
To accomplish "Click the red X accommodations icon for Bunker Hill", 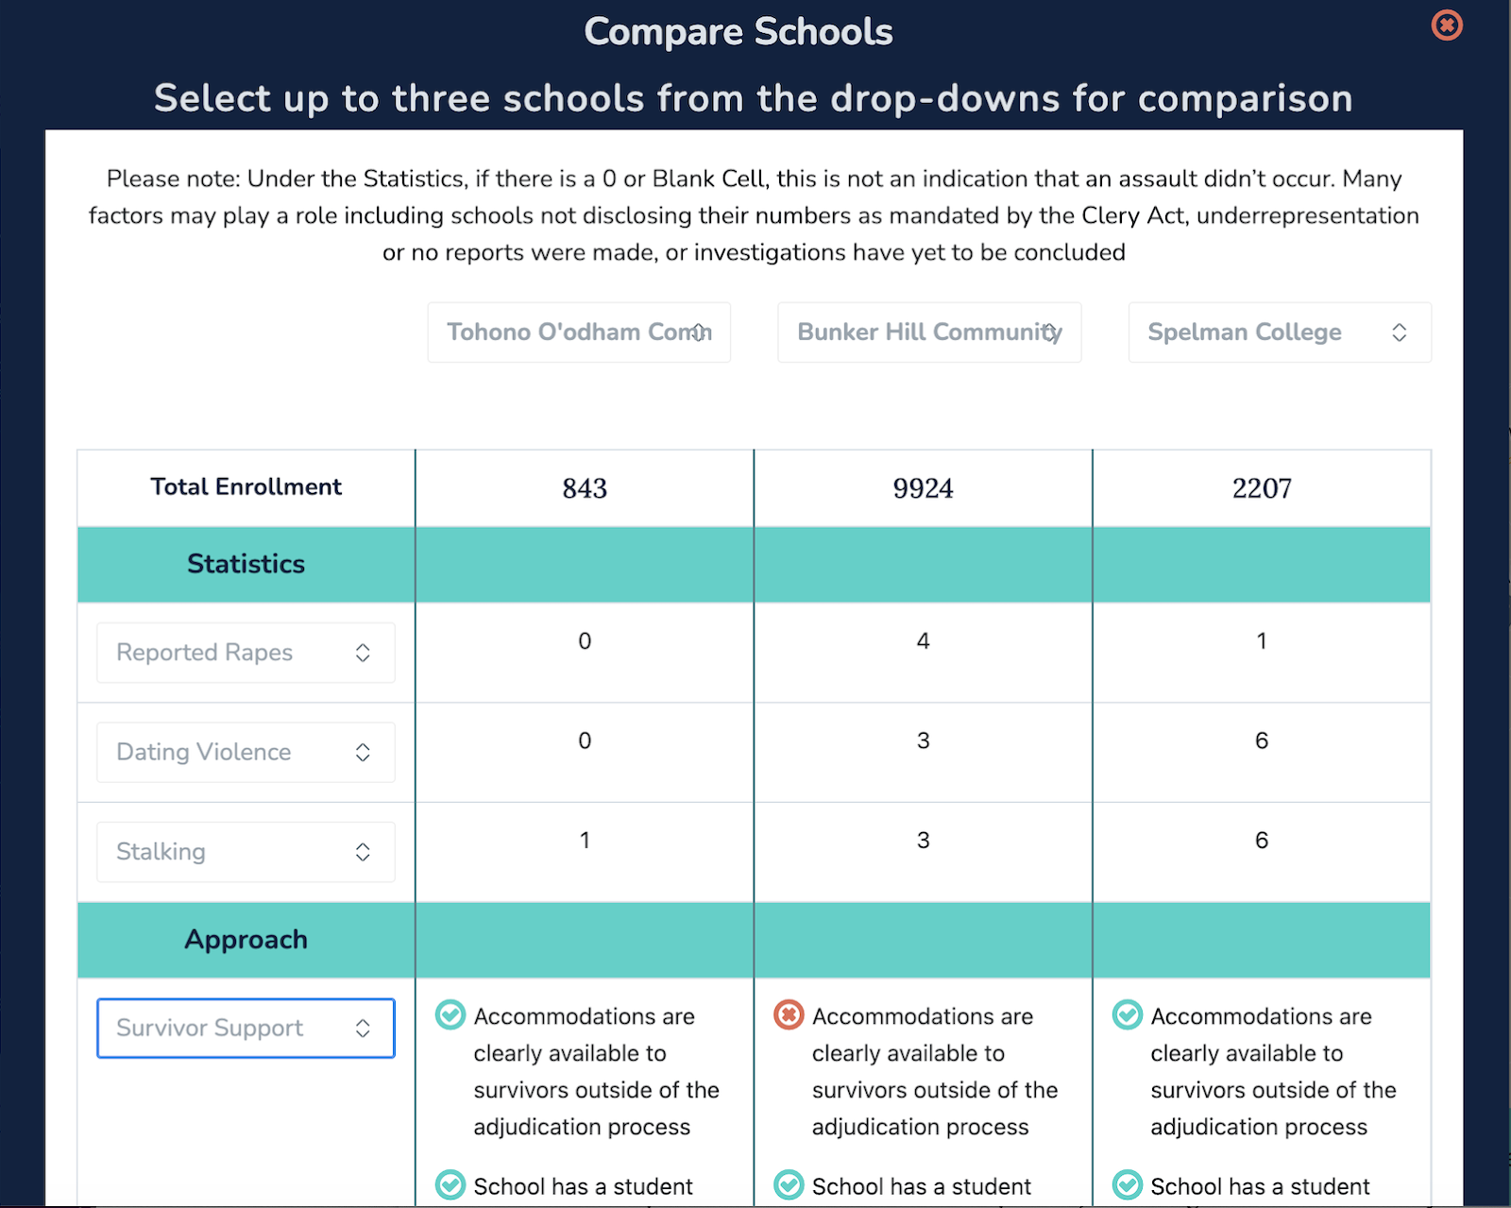I will (789, 1015).
